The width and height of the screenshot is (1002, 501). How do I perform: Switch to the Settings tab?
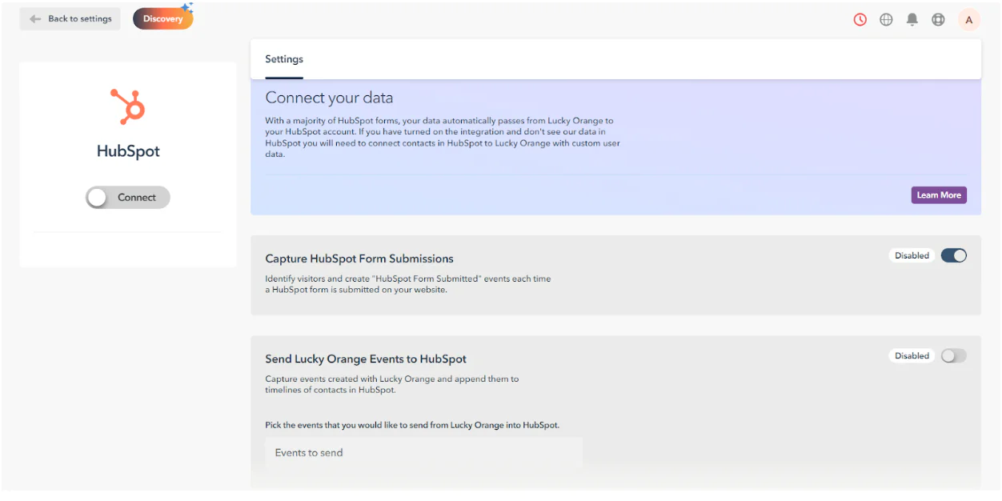[x=283, y=58]
